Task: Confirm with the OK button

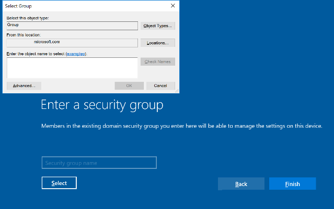Action: [x=129, y=85]
